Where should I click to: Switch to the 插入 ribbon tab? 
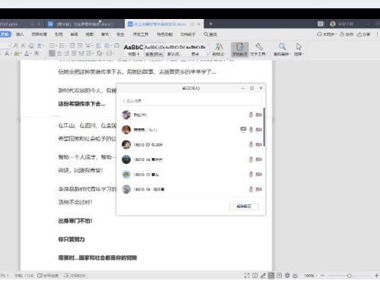[x=20, y=34]
